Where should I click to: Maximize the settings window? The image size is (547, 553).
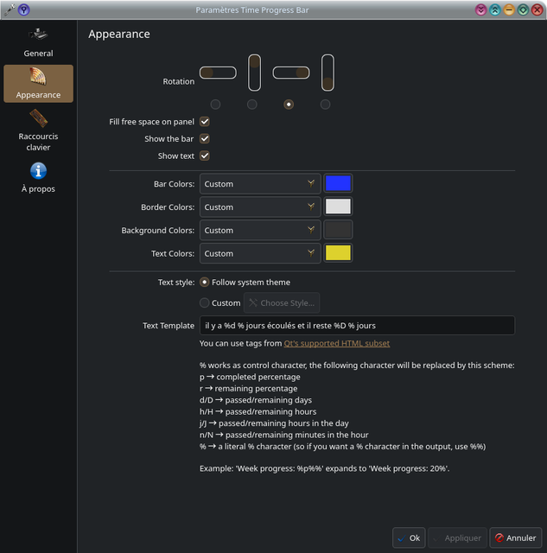[x=523, y=10]
